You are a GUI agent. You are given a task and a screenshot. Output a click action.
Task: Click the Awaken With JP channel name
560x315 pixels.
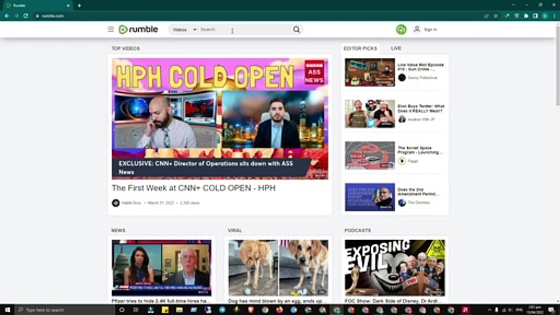click(421, 119)
